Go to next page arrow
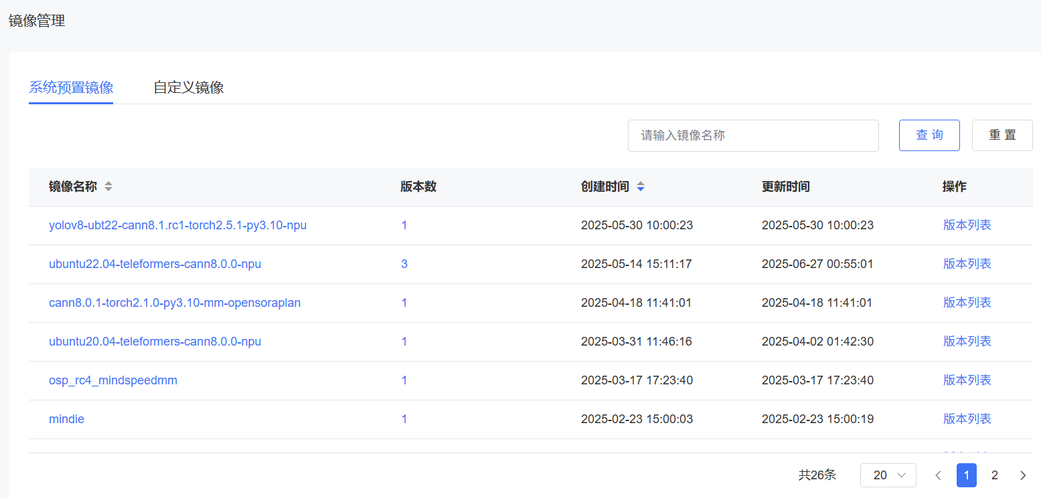 (1022, 475)
